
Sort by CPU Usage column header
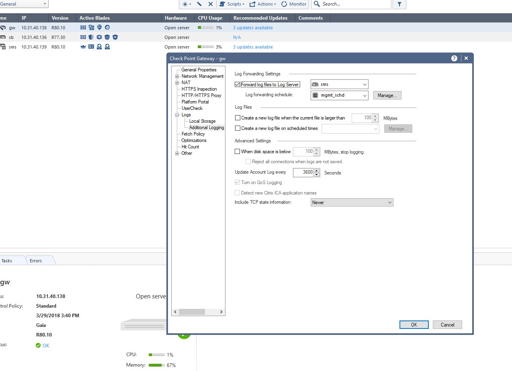click(212, 18)
